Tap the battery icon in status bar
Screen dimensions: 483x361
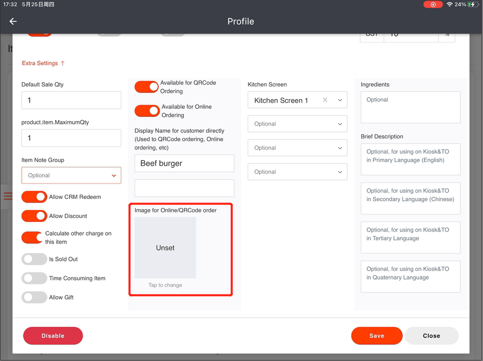tap(472, 4)
